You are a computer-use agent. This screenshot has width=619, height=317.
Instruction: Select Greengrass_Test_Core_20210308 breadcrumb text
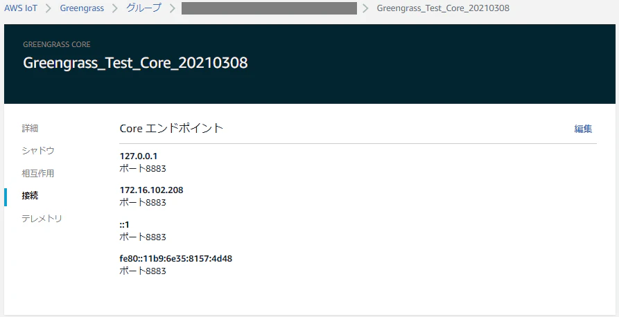click(x=443, y=8)
